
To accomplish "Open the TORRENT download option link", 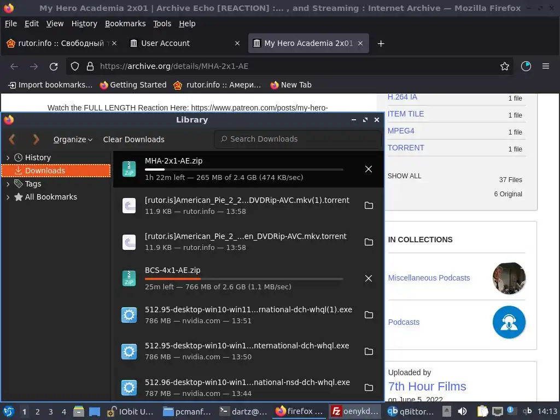I will pos(406,148).
